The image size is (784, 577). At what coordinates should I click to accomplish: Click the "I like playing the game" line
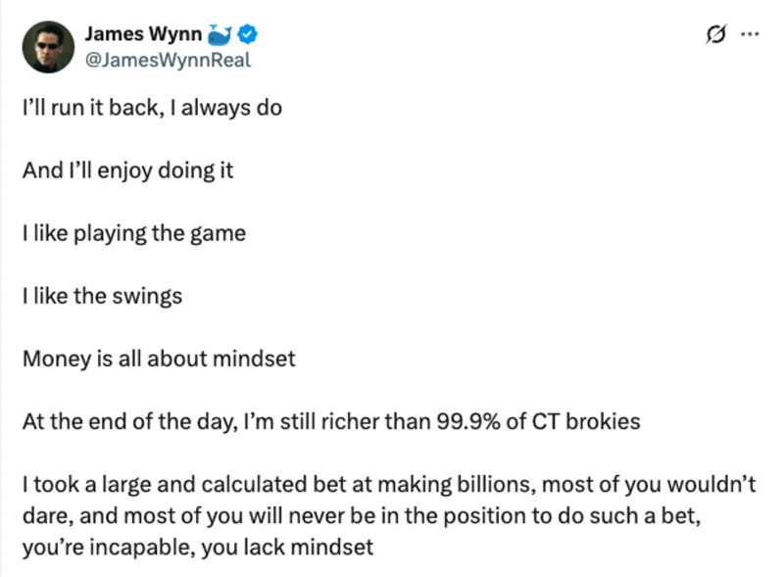[x=133, y=232]
